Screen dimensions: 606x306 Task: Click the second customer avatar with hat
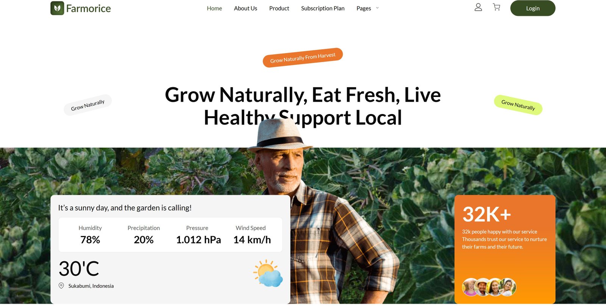[483, 287]
